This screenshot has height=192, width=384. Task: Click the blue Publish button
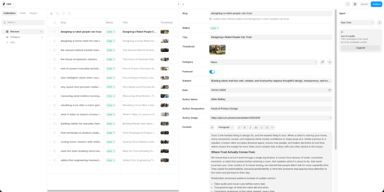376,4
